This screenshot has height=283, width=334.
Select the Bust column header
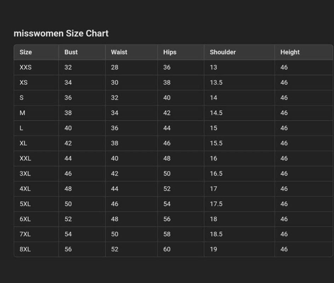point(71,52)
